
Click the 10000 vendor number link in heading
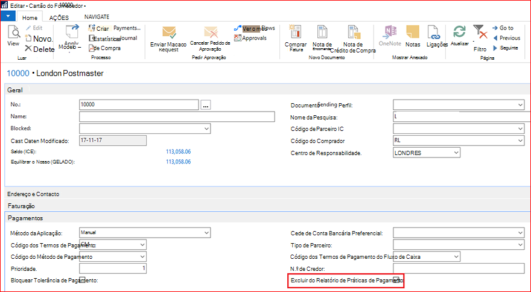click(x=18, y=73)
